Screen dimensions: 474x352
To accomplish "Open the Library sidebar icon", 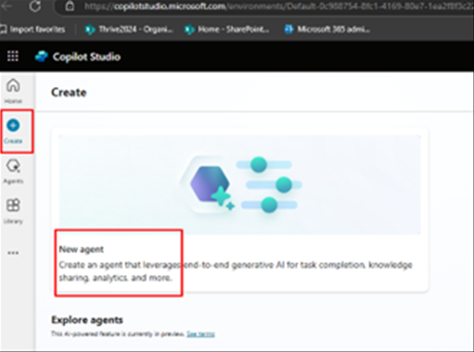I will point(13,211).
